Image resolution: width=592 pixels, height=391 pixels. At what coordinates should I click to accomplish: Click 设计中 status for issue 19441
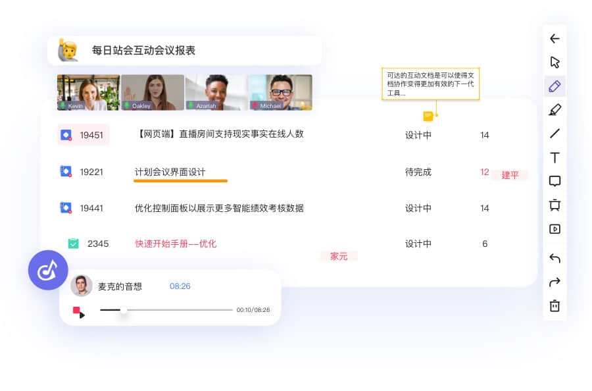coord(418,209)
